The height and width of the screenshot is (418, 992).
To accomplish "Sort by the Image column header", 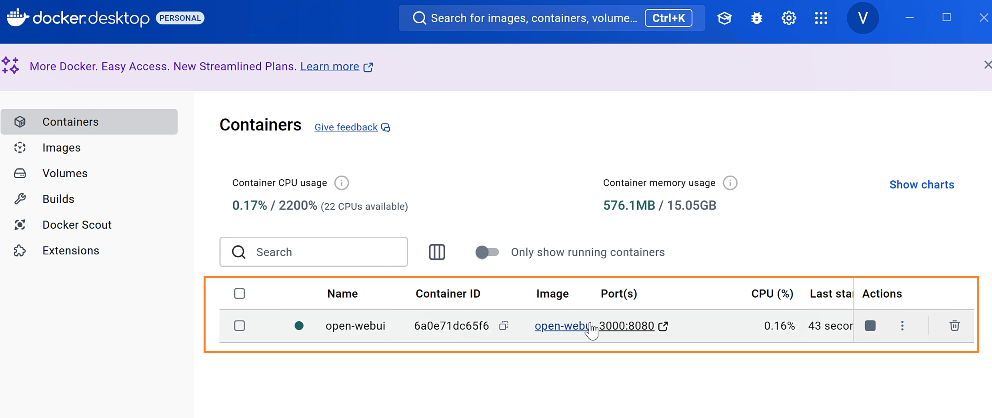I will click(x=552, y=294).
